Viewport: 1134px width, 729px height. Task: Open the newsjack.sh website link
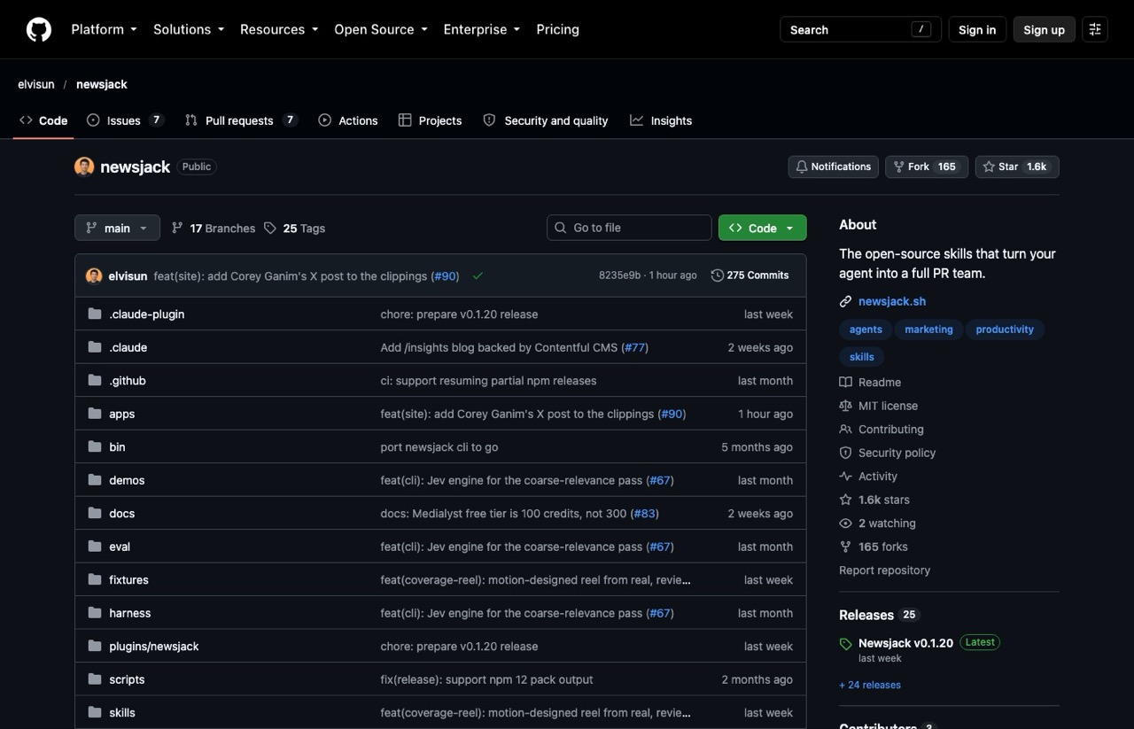[892, 301]
